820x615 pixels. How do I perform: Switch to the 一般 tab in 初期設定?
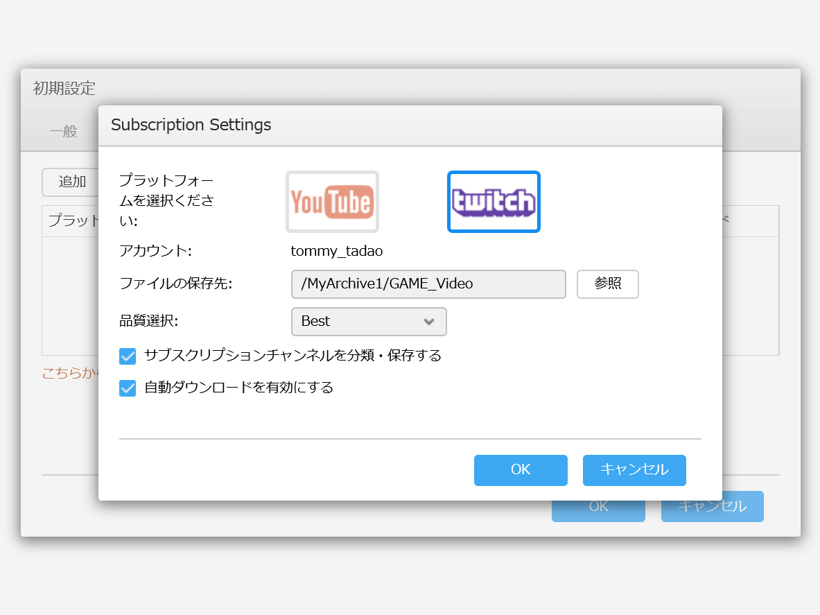(x=64, y=131)
